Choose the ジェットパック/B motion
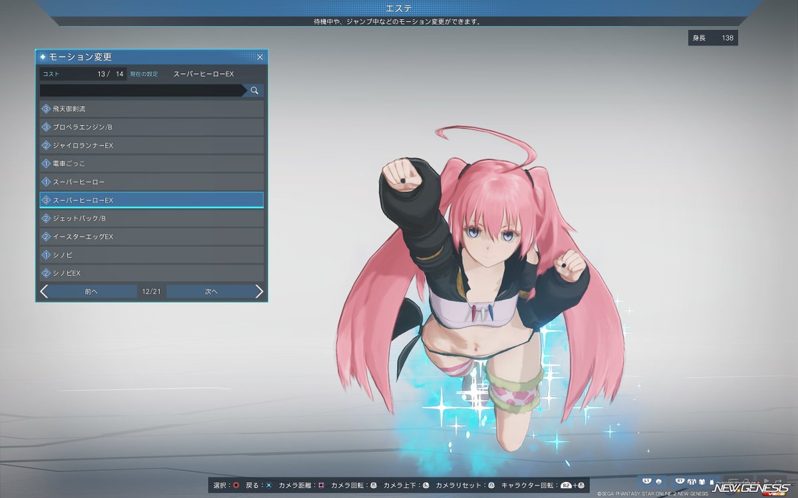Viewport: 798px width, 498px height. point(152,218)
